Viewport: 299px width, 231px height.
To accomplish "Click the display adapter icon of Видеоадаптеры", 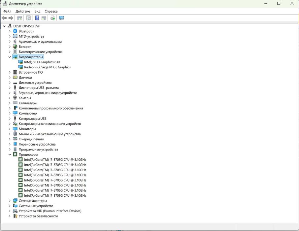I will [x=15, y=57].
